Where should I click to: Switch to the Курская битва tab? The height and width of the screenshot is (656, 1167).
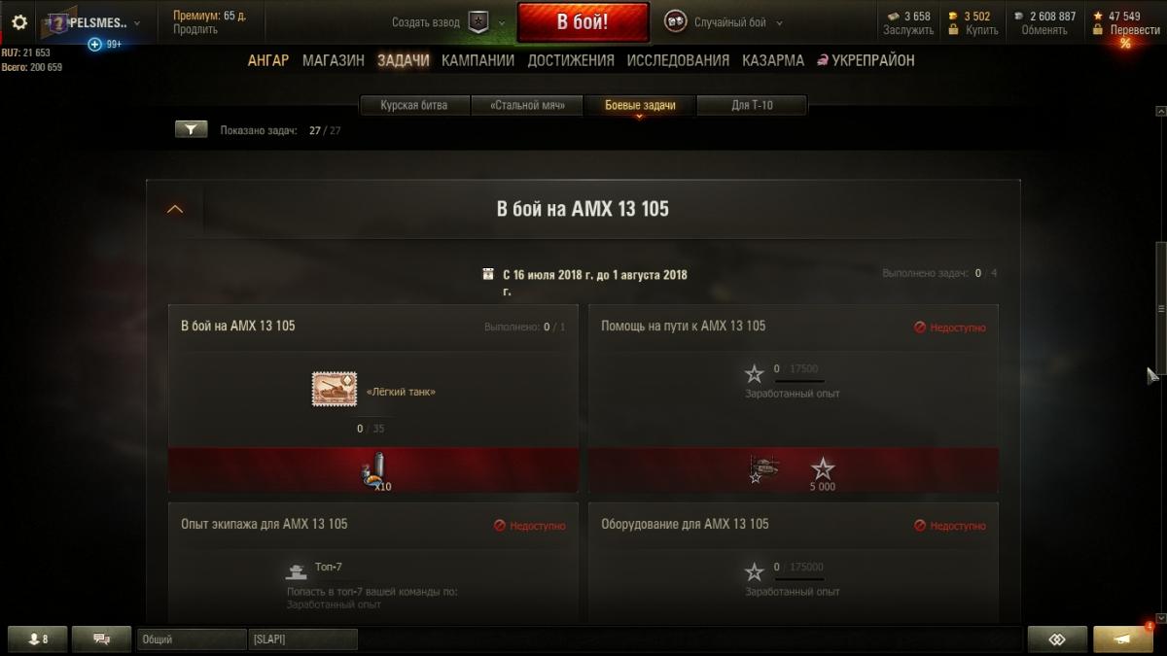pos(414,105)
